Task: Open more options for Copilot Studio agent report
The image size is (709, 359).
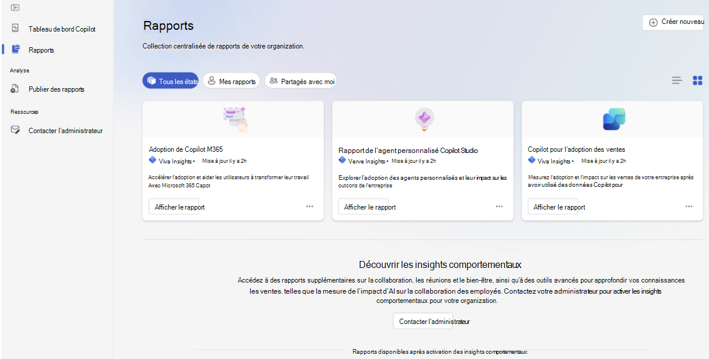Action: click(500, 206)
